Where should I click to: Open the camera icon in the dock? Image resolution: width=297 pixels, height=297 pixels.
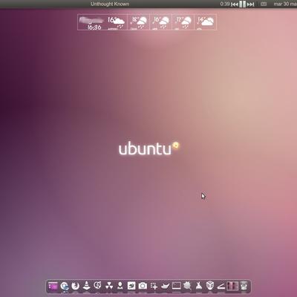[x=143, y=286]
